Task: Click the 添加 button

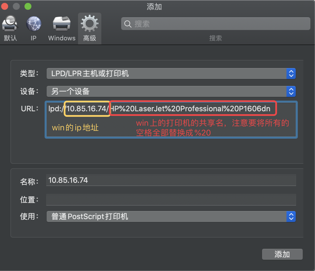Action: tap(282, 254)
